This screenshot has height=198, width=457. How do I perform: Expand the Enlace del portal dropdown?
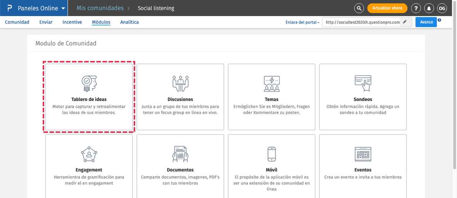pyautogui.click(x=303, y=22)
